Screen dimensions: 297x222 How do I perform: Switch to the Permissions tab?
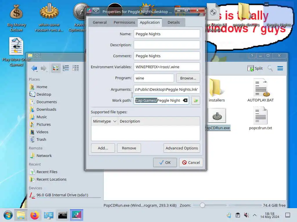point(124,23)
